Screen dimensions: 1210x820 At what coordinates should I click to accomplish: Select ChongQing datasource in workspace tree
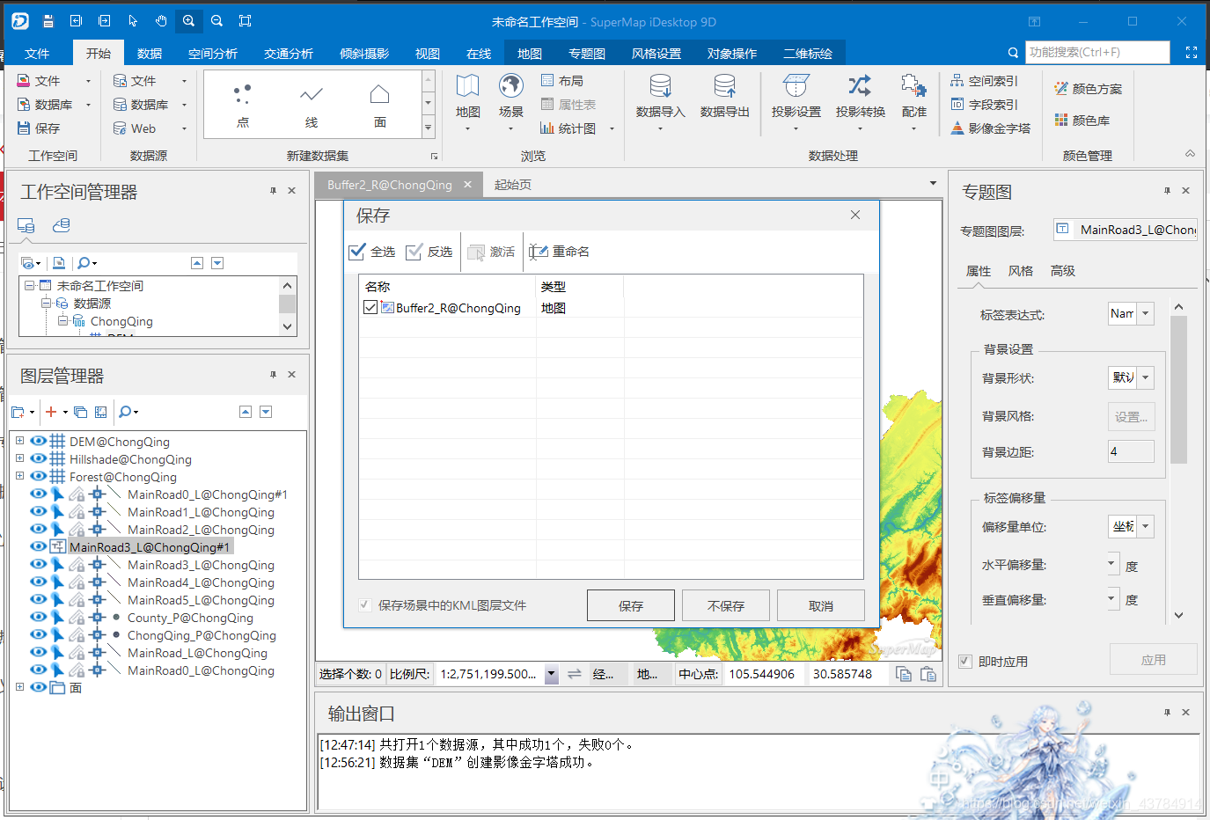(x=121, y=321)
